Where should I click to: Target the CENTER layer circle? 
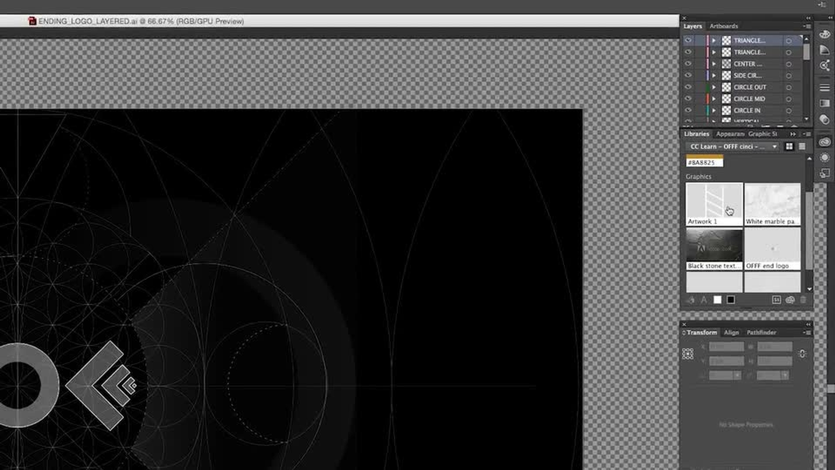tap(788, 64)
